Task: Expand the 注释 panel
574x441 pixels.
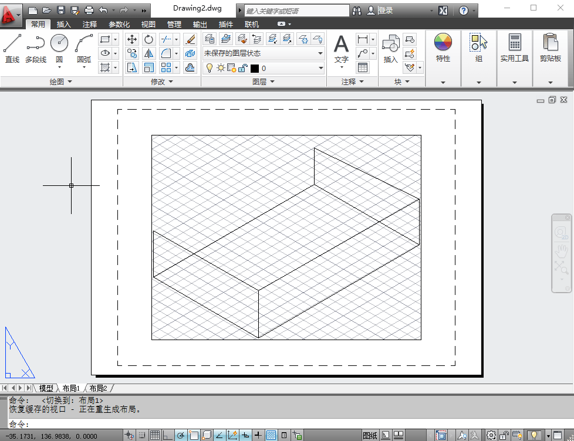Action: 352,82
